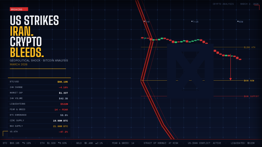This screenshot has height=147, width=262.
Task: Click the NOW timeline marker
Action: click(240, 21)
